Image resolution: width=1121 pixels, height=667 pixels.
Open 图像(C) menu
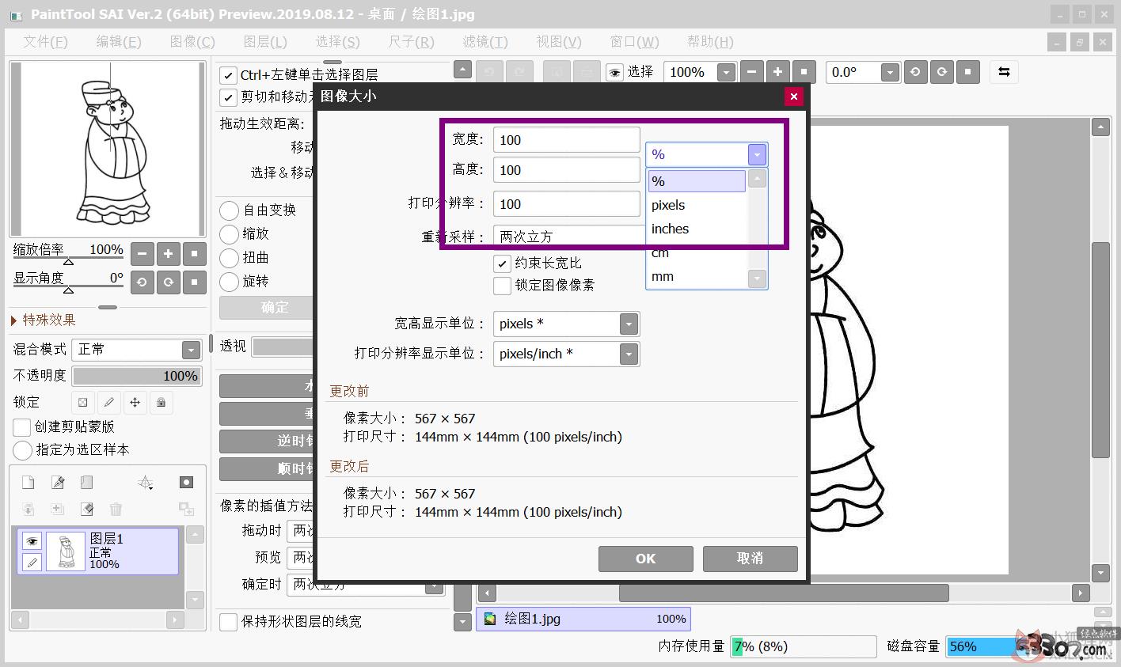tap(192, 42)
